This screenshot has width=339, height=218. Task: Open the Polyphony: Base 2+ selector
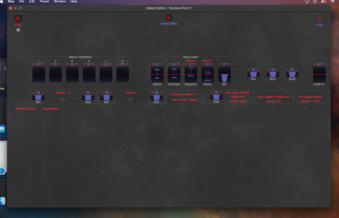184,94
